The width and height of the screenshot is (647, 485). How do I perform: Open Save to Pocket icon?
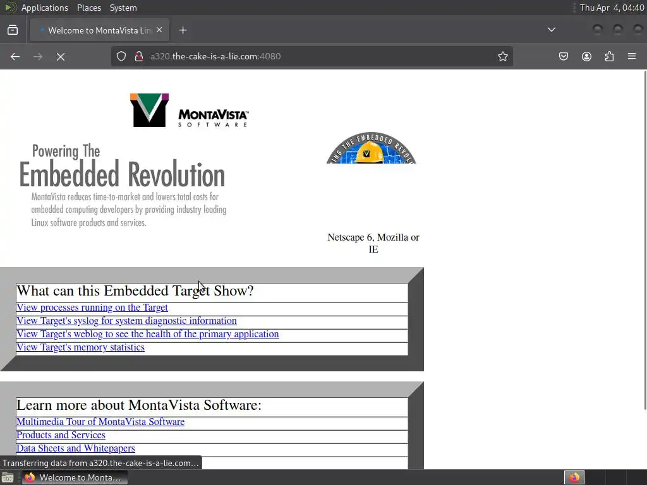(563, 56)
